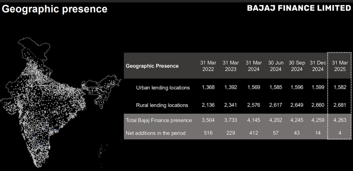
Task: Select the 'Urban lending locations' row label
Action: 163,87
